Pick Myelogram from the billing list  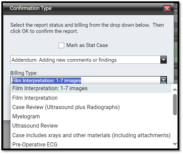coord(91,117)
